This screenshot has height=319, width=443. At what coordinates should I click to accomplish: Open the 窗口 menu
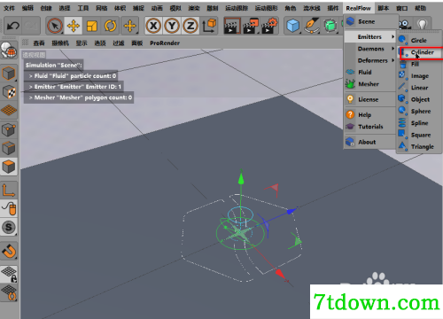(401, 8)
